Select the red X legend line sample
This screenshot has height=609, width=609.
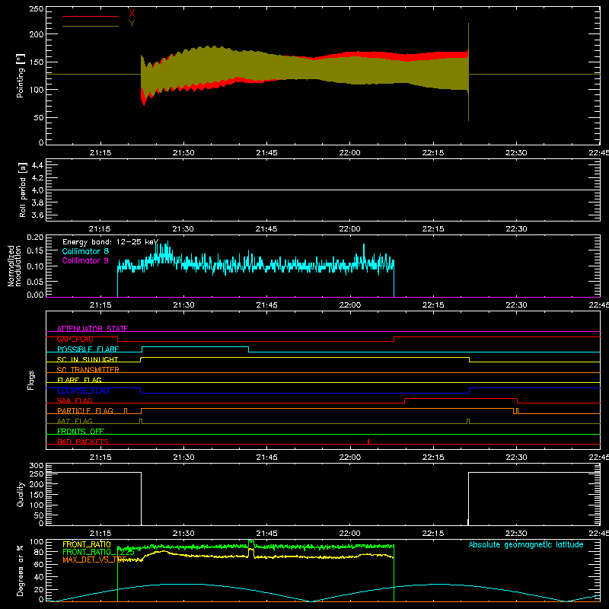(x=91, y=16)
